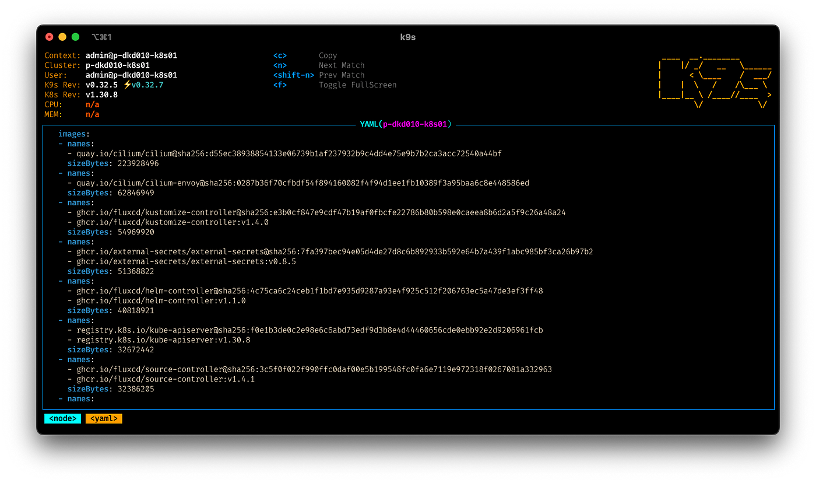Viewport: 816px width, 483px height.
Task: Click the images: key line
Action: pos(74,134)
